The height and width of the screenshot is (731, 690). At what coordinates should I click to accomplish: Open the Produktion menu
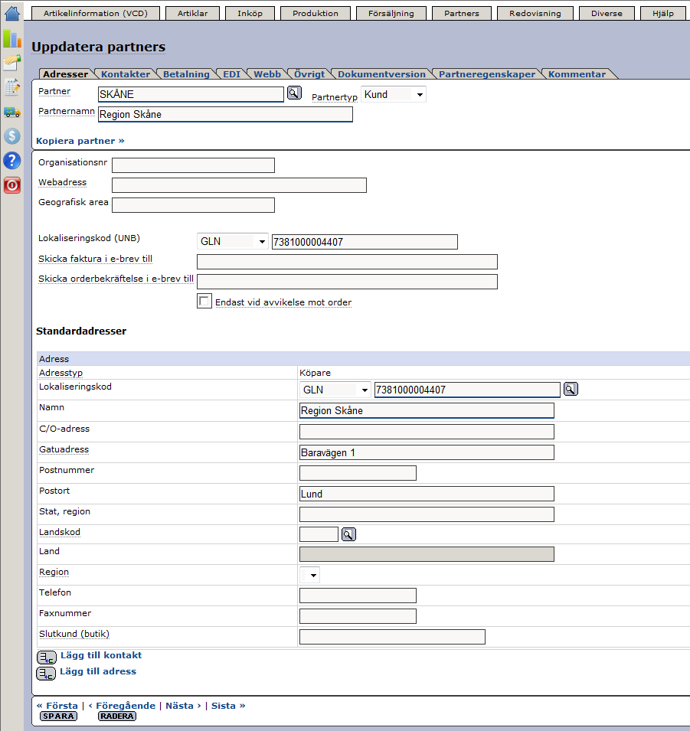coord(316,13)
